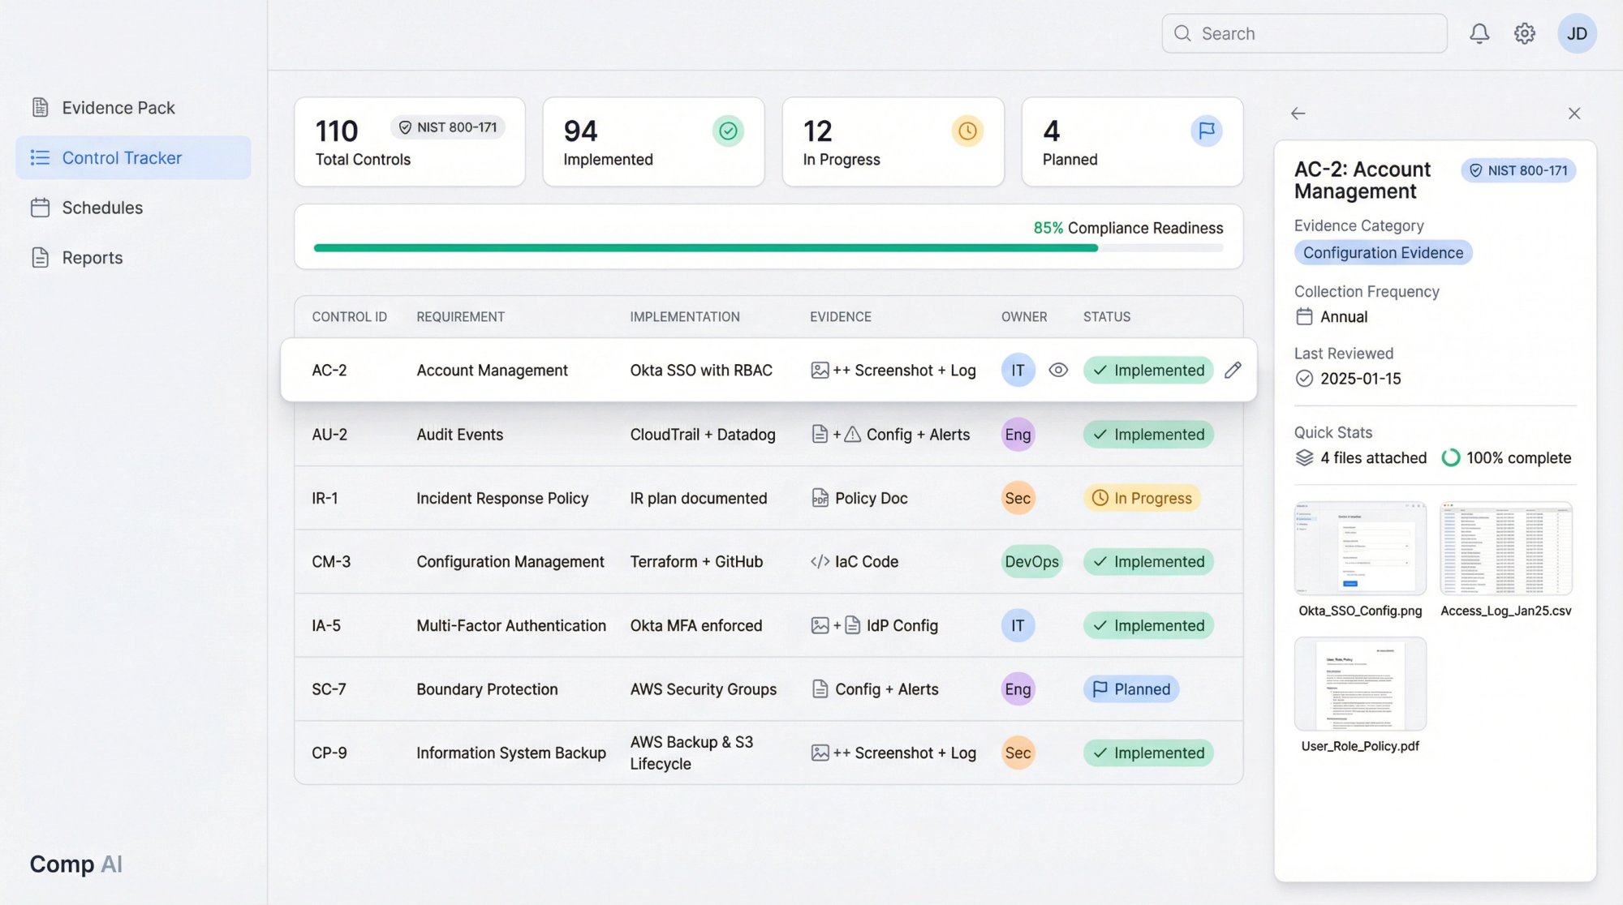Click the Policy Doc PDF icon for IR-1
The image size is (1623, 905).
tap(820, 498)
